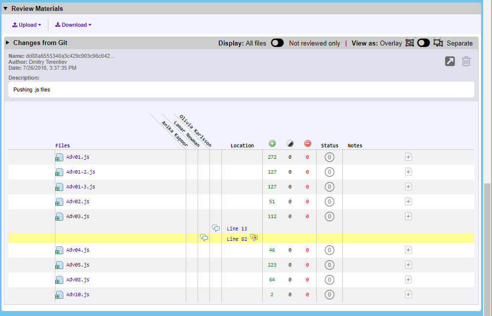Switch View as from Overlay to Separate

(x=423, y=43)
